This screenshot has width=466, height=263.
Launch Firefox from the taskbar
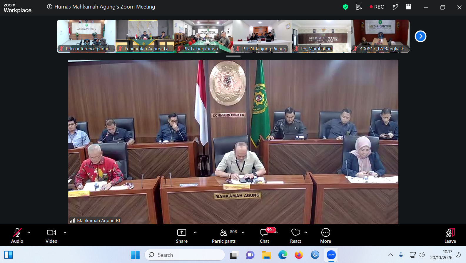pos(299,255)
